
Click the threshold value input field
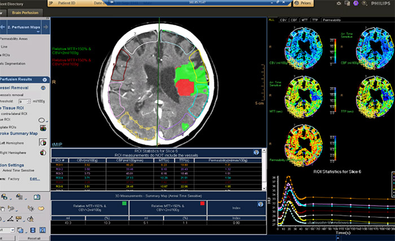click(x=23, y=101)
